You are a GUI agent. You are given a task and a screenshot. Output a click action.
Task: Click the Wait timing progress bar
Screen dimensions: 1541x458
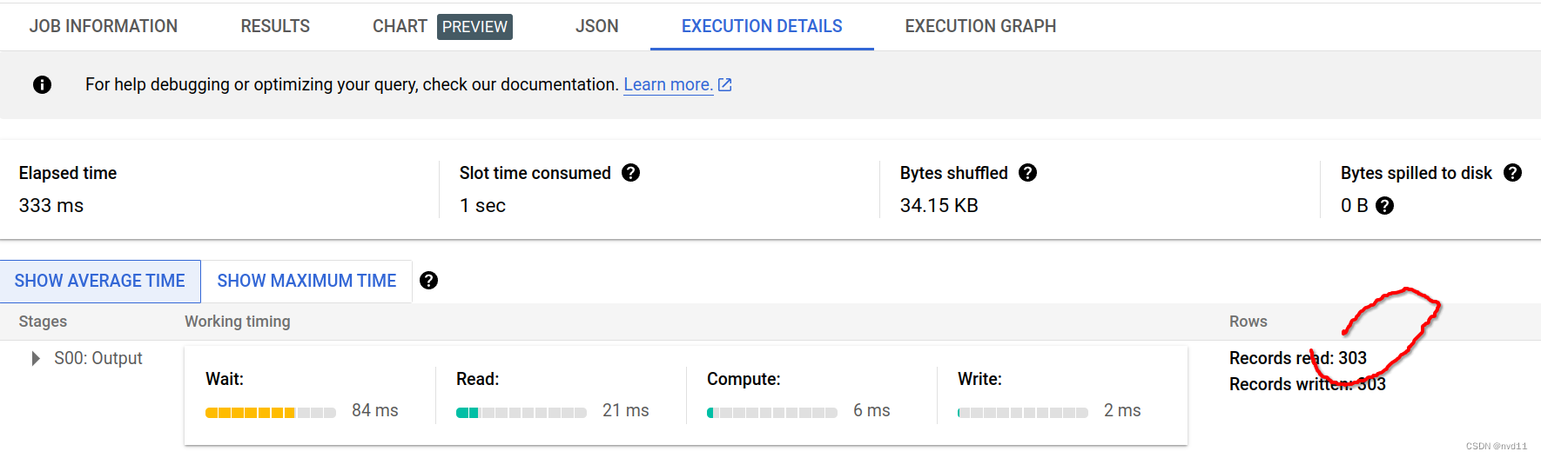coord(271,413)
